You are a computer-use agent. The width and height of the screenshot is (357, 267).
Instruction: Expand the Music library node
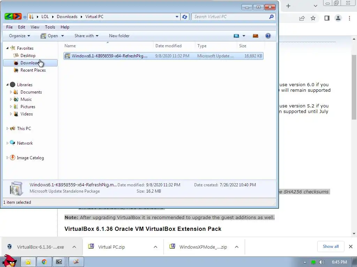[11, 99]
